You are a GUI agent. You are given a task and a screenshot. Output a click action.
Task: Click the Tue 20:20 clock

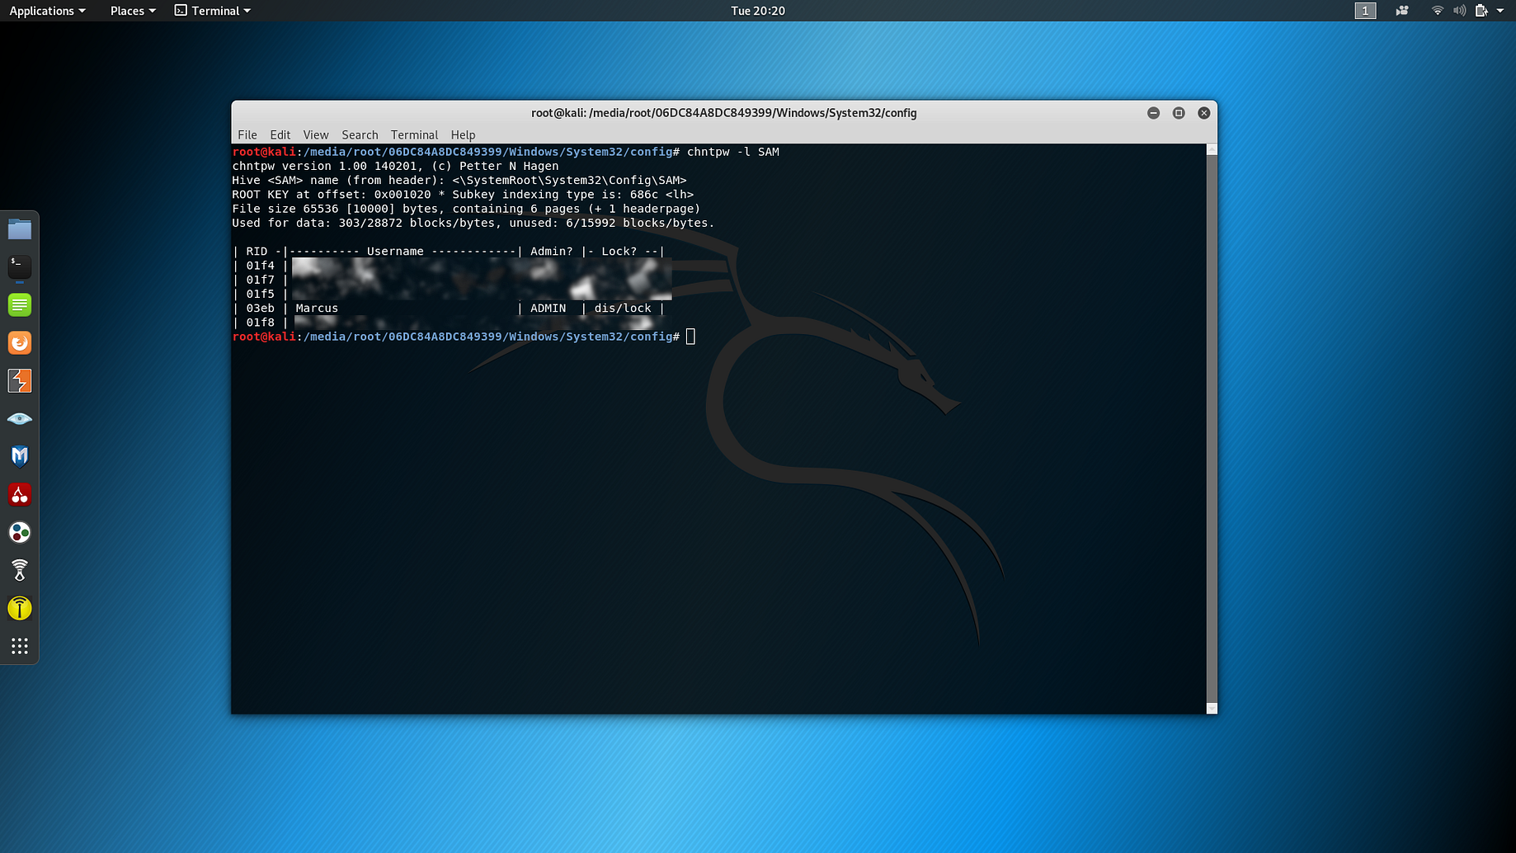click(758, 11)
